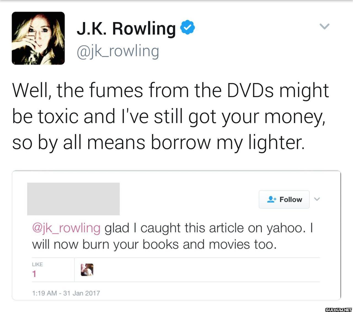Click the main tweet text about DVDs
Screen dimensions: 353x312
[x=171, y=116]
